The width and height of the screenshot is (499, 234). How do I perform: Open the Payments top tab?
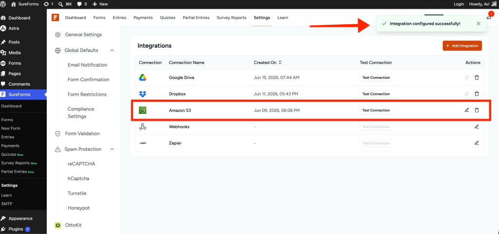coord(143,18)
